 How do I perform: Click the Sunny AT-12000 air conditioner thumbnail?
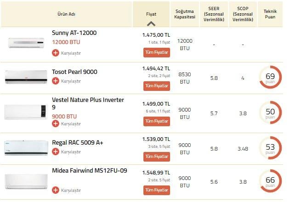(x=26, y=43)
